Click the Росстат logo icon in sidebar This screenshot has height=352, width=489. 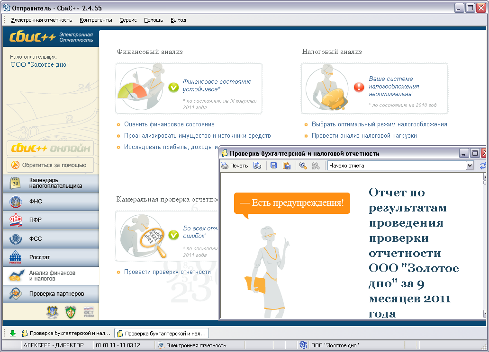click(15, 257)
